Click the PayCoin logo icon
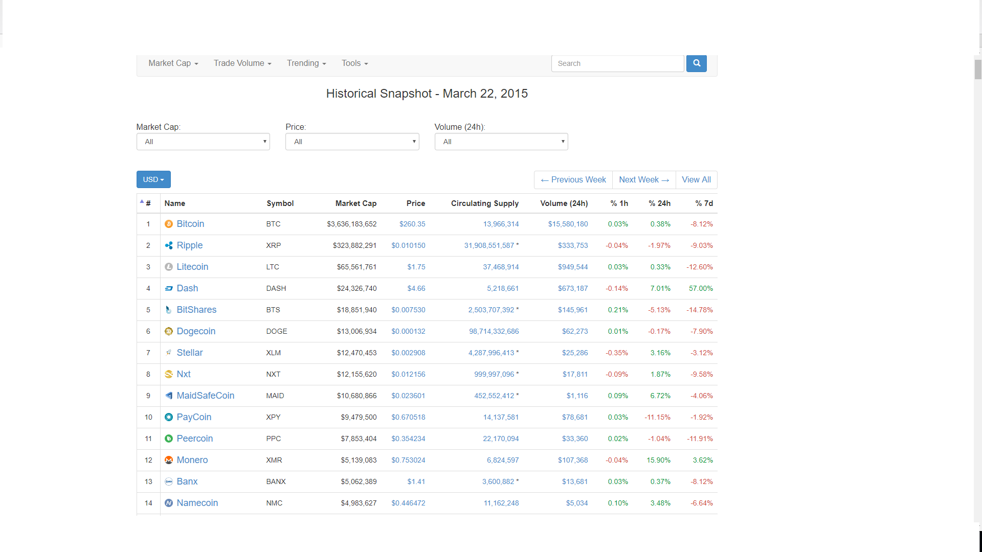 pyautogui.click(x=169, y=417)
